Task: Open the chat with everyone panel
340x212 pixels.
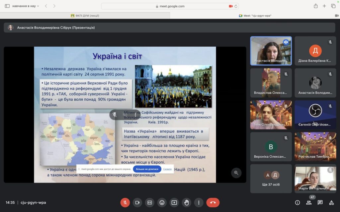Action: (320, 202)
